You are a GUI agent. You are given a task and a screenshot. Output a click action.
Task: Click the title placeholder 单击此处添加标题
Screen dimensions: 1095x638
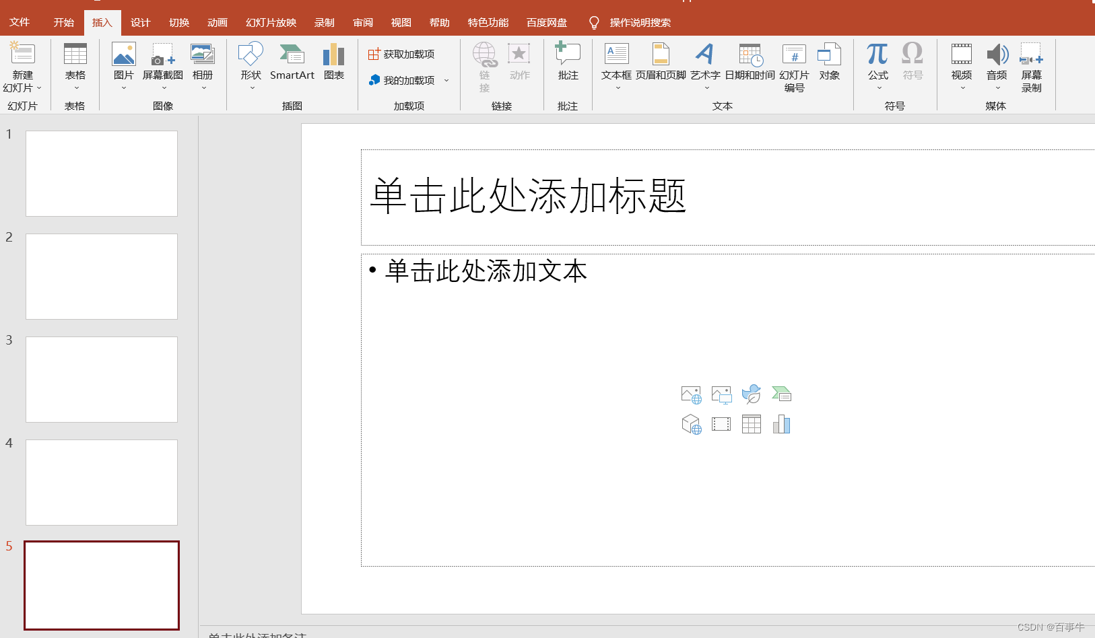coord(529,196)
